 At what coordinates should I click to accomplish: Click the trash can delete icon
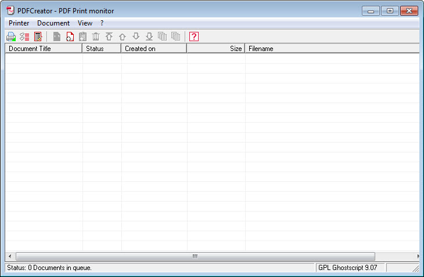96,37
